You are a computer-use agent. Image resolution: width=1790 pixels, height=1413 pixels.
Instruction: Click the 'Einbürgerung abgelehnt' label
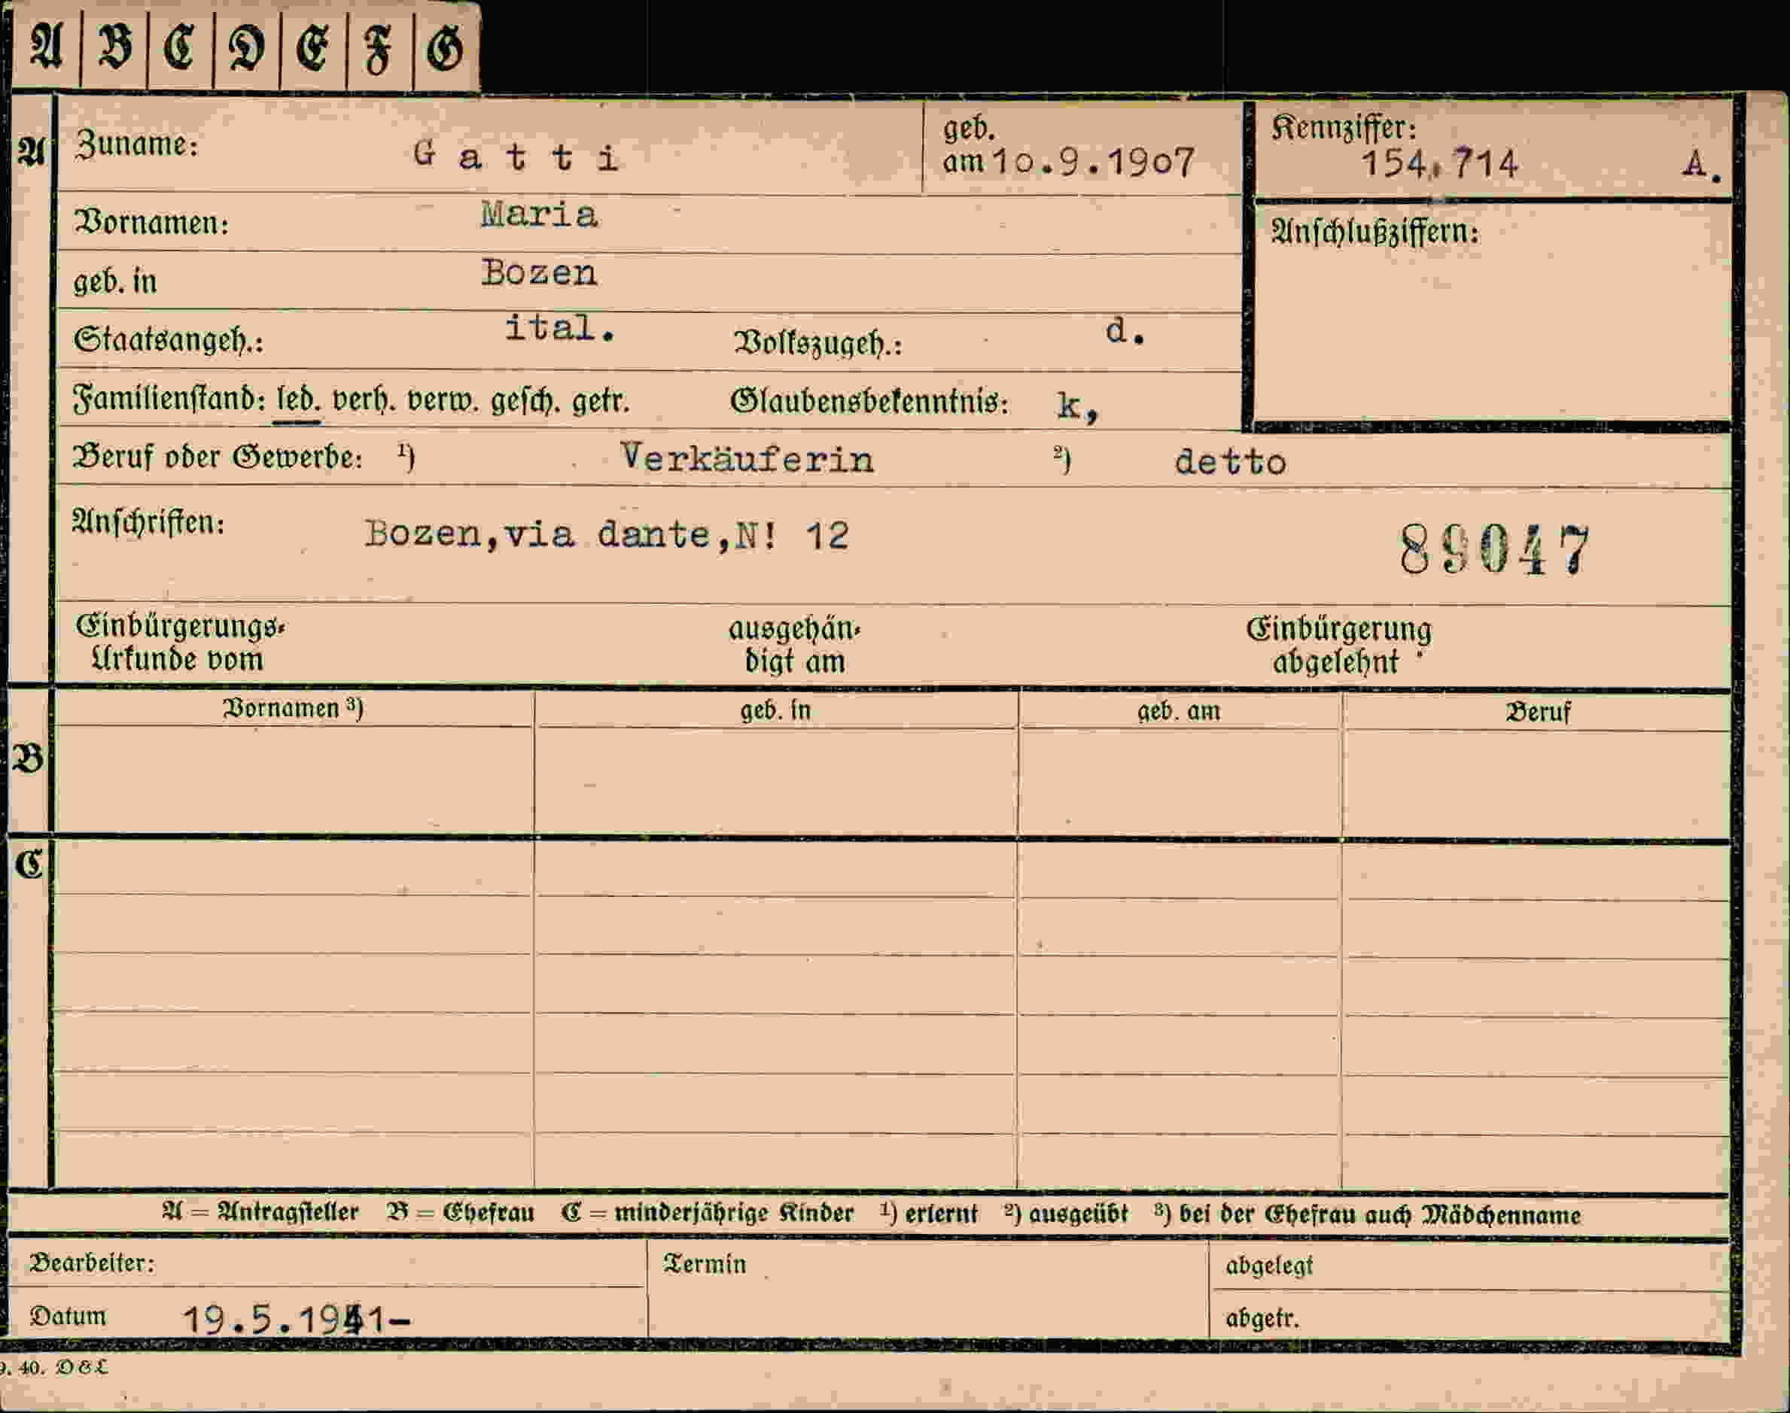pos(1338,646)
